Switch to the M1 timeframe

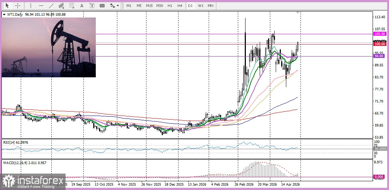point(129,5)
